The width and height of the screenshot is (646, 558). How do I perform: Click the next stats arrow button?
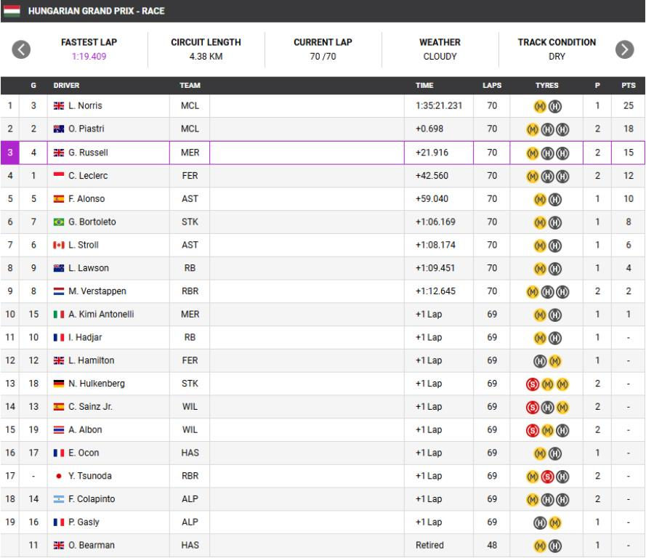point(625,49)
